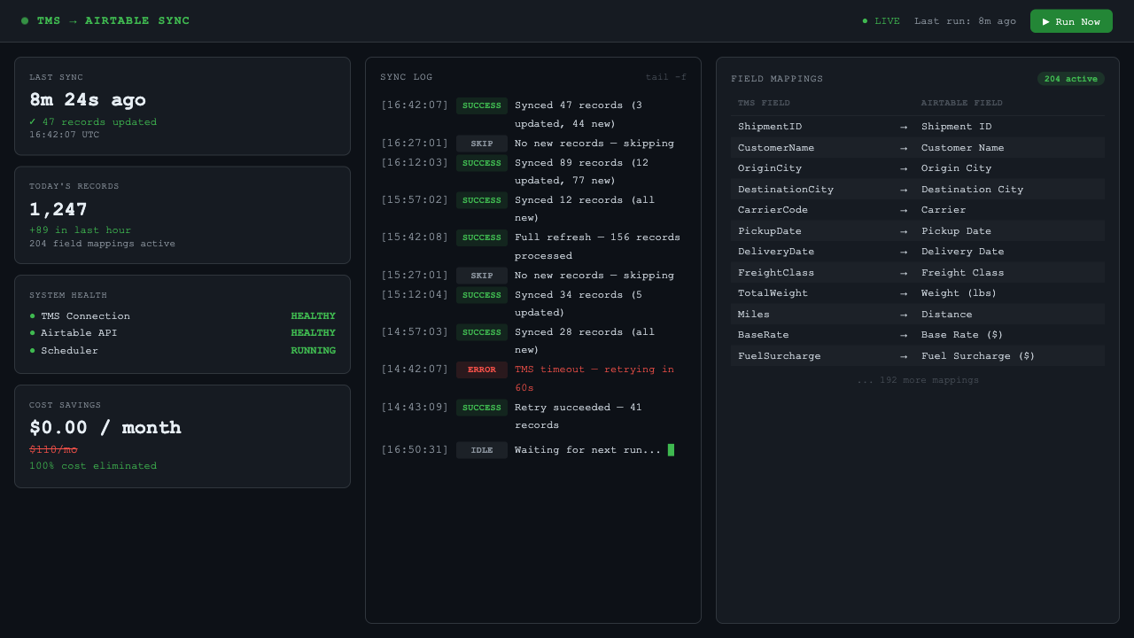The width and height of the screenshot is (1134, 638).
Task: Click the 'Full refresh — 156 records processed' entry
Action: (598, 246)
